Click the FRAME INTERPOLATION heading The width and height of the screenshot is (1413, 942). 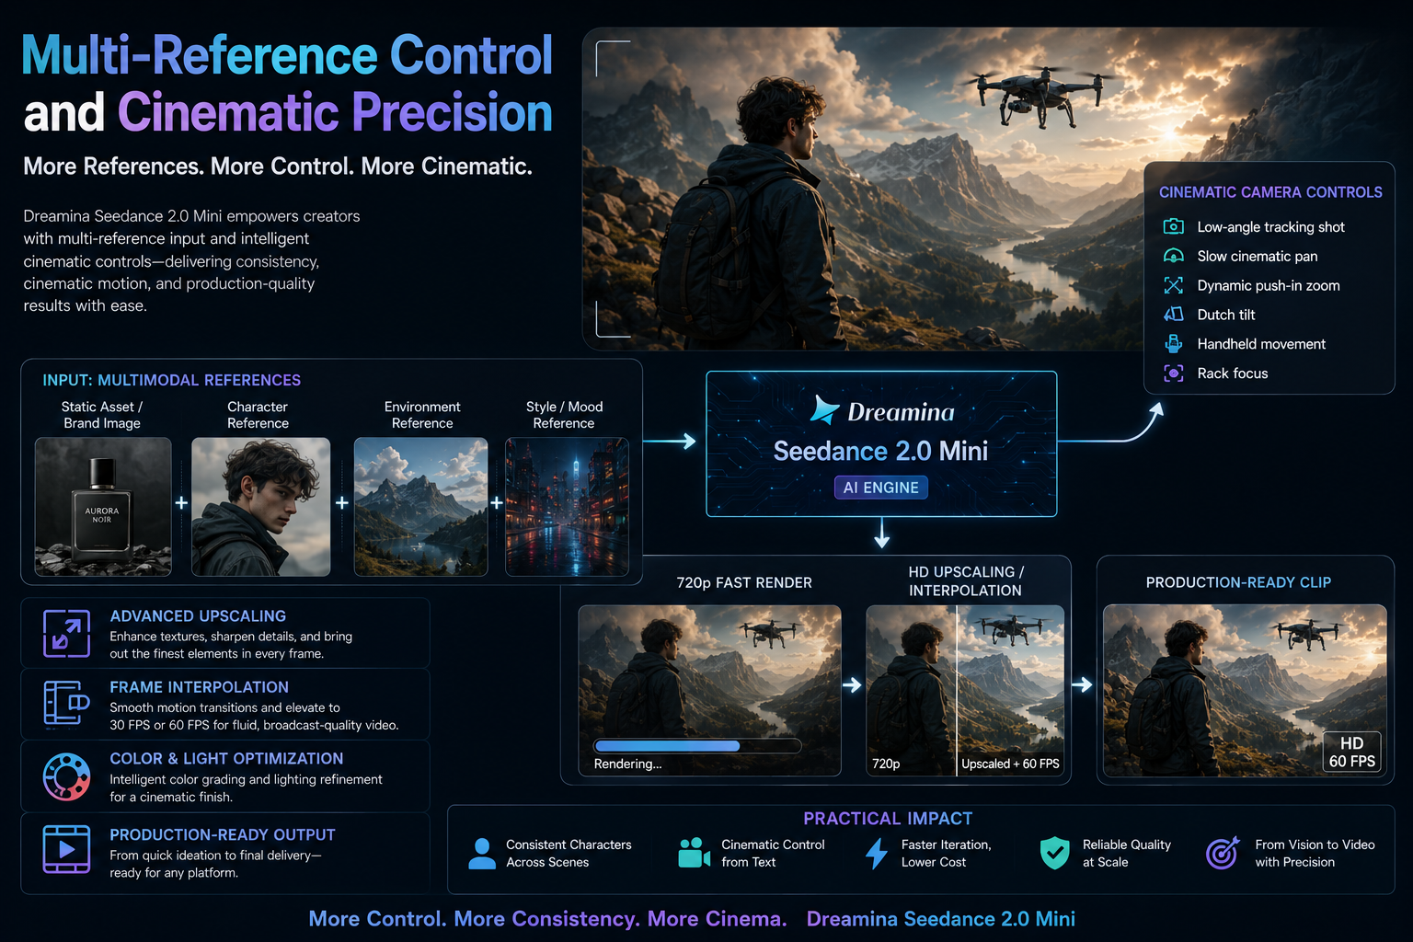199,687
